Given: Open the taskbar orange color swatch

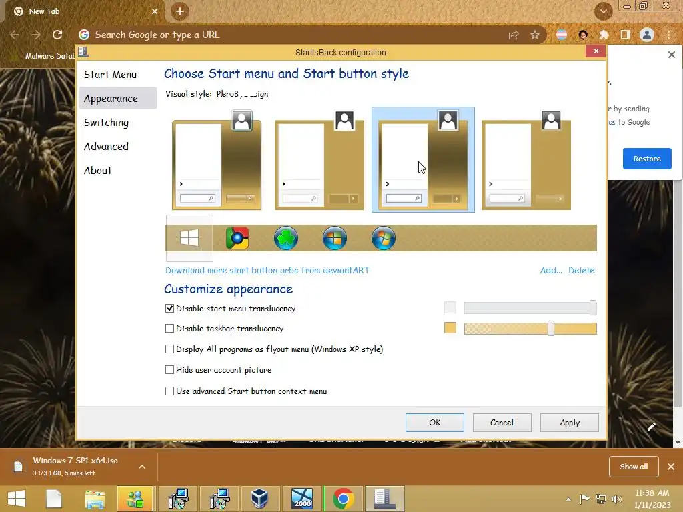Looking at the screenshot, I should (x=450, y=328).
